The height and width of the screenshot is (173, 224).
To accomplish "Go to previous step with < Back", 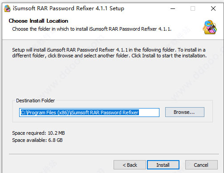I will click(130, 165).
